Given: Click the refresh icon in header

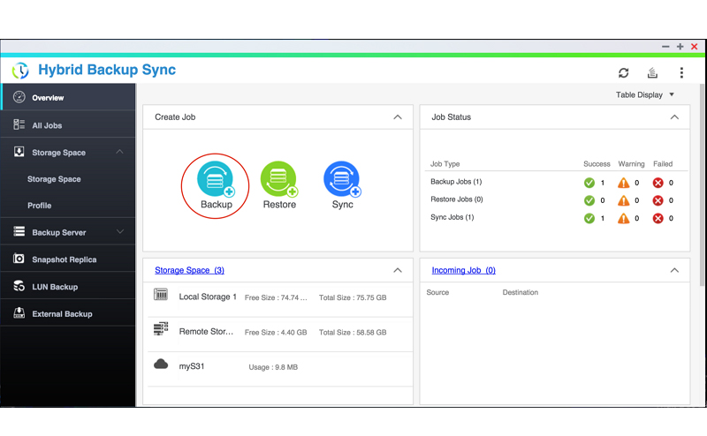Looking at the screenshot, I should (624, 72).
